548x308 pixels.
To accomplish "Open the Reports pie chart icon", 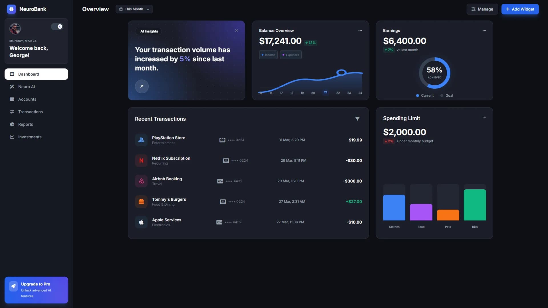I will [x=12, y=124].
